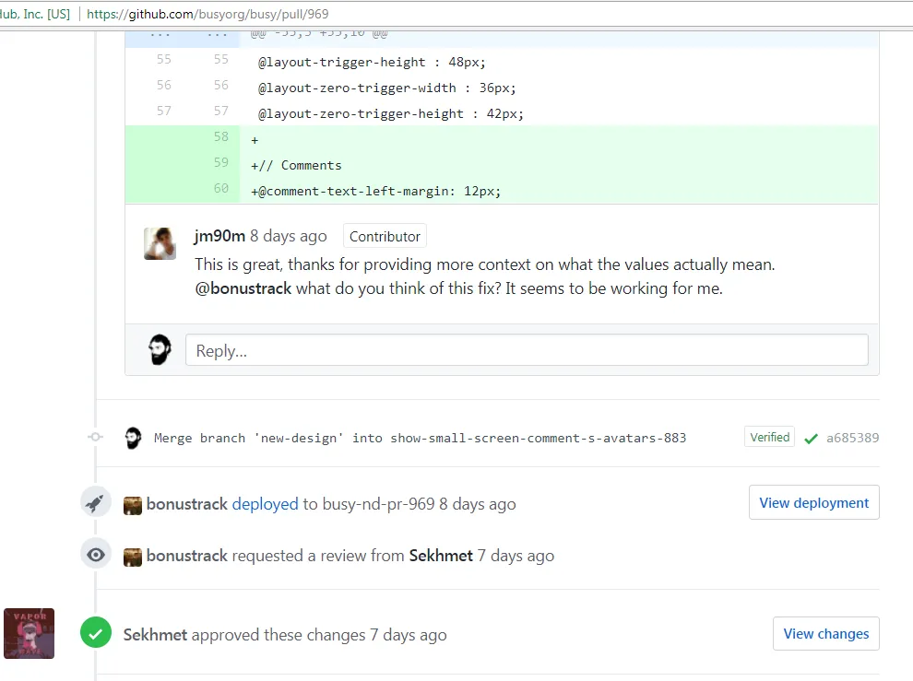Click the commit node icon on the timeline
913x681 pixels.
click(x=96, y=437)
